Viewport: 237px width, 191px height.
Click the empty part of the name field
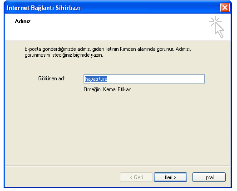[x=156, y=79]
